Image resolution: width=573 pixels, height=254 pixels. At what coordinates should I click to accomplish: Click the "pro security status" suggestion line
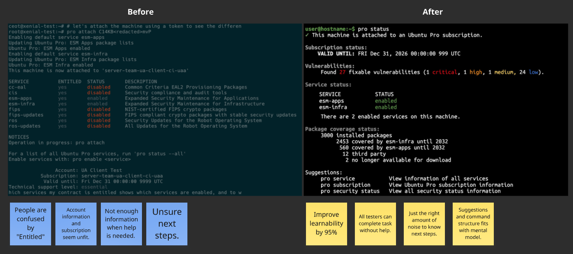pyautogui.click(x=411, y=191)
